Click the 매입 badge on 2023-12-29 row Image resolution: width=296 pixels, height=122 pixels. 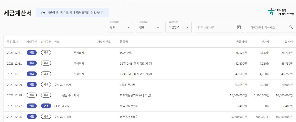[x=32, y=84]
